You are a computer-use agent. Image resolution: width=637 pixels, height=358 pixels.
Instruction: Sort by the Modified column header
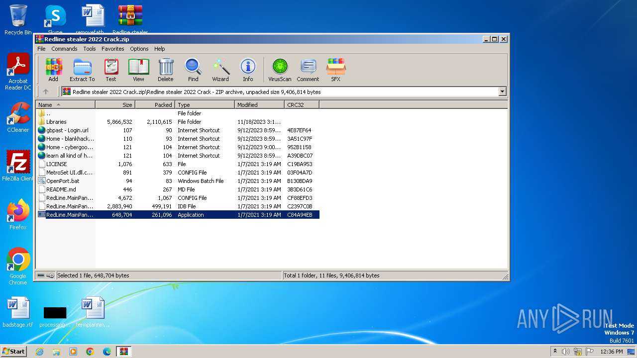click(x=260, y=105)
